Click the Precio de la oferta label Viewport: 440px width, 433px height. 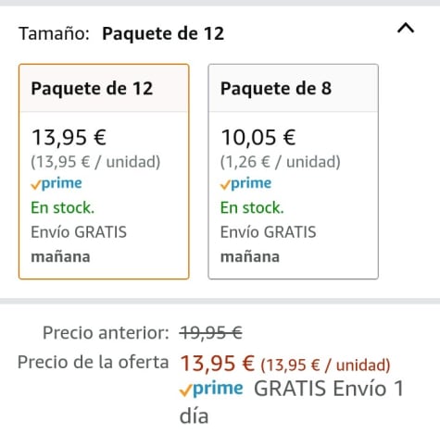tap(93, 362)
